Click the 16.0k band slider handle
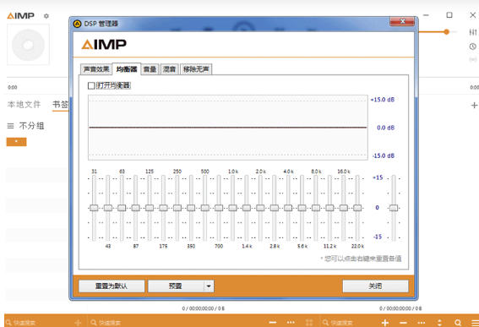 (344, 208)
